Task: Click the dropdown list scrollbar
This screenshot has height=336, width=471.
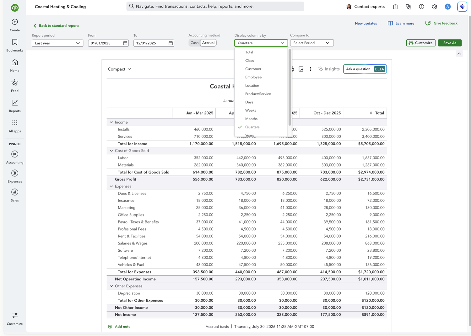Action: click(290, 88)
